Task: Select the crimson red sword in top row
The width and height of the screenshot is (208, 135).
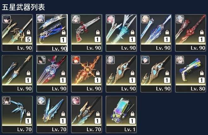Action: [191, 33]
